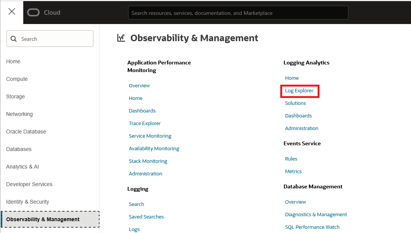
Task: Open the Analytics & AI category
Action: 22,167
